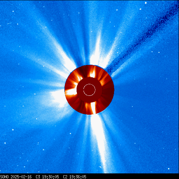Image resolution: width=179 pixels, height=179 pixels.
Task: Click the short streak in upper-left sky
Action: click(x=9, y=23)
